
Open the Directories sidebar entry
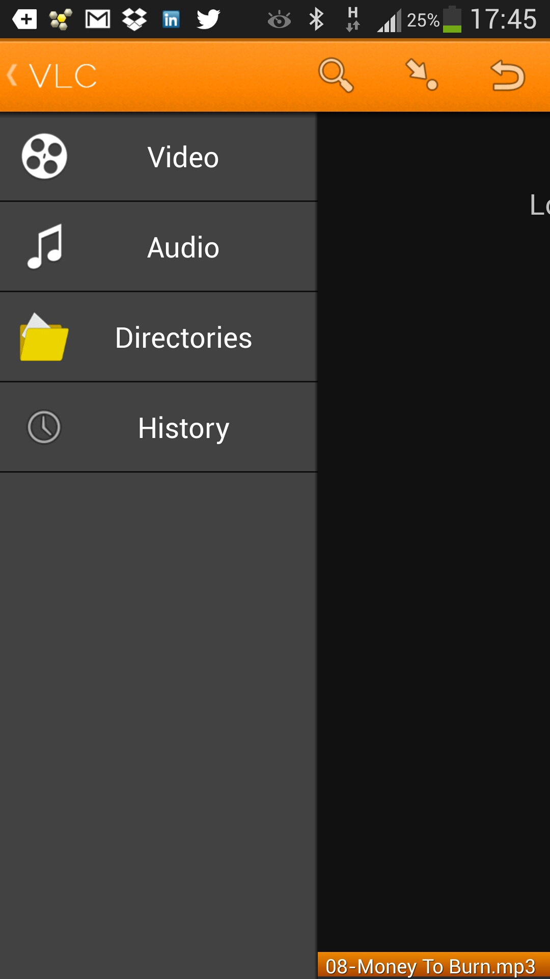click(182, 337)
